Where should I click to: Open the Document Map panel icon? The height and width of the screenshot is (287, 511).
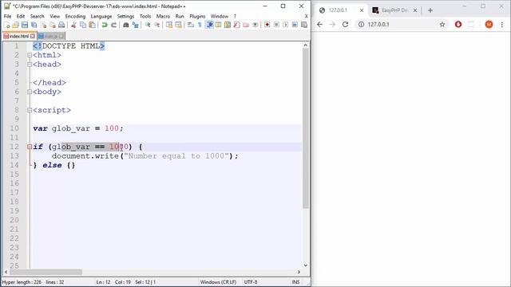228,25
